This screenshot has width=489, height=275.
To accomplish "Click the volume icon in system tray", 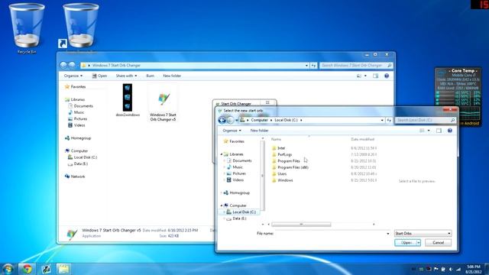I will tap(451, 269).
